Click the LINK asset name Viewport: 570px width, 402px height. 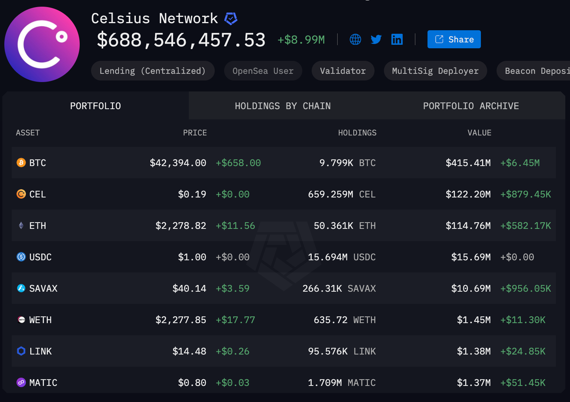coord(40,351)
